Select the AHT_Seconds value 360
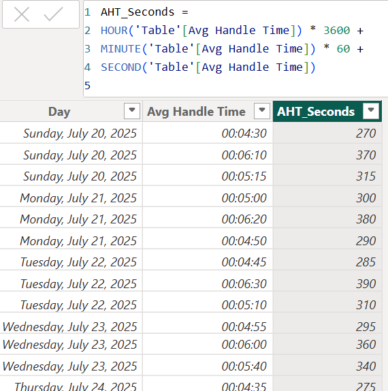Screen dimensions: 388x391 click(327, 345)
